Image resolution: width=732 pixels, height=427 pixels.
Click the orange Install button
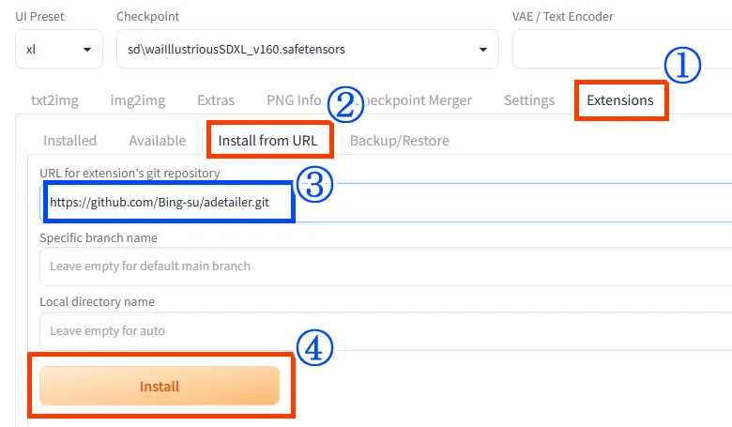[x=160, y=386]
